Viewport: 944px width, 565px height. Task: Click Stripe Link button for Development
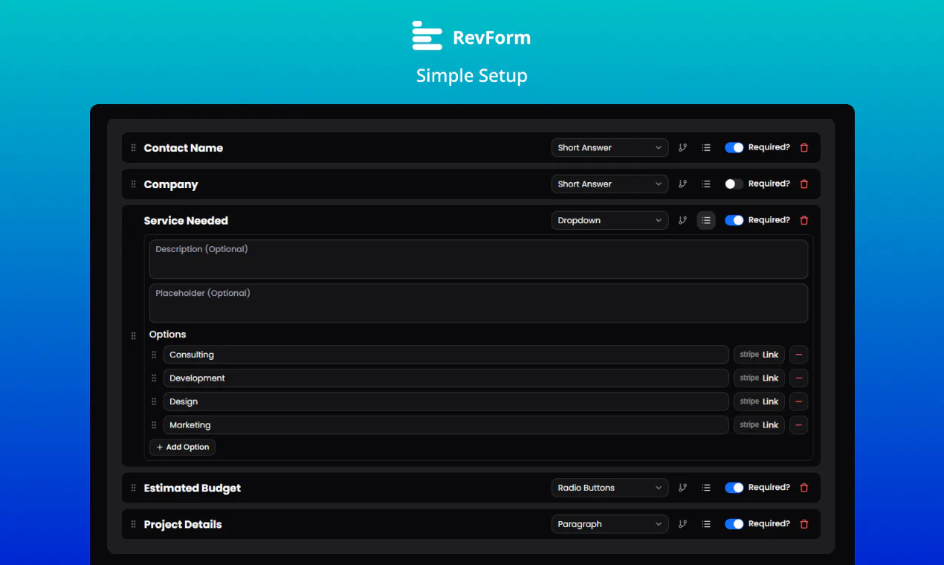point(759,378)
